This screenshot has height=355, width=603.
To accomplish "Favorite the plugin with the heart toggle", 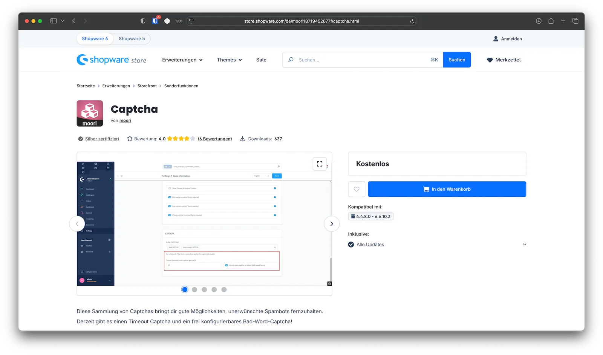I will [356, 189].
